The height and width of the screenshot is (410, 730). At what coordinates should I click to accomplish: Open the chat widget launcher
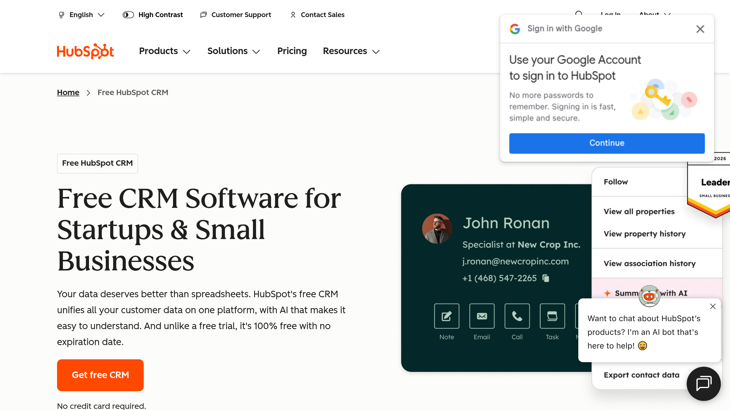point(703,384)
